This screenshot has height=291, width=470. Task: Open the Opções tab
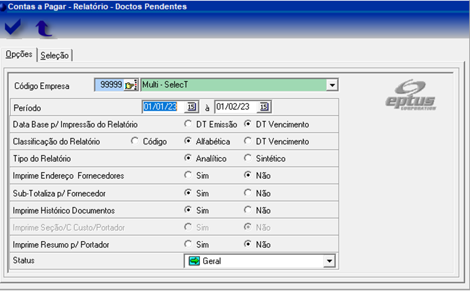(x=19, y=55)
